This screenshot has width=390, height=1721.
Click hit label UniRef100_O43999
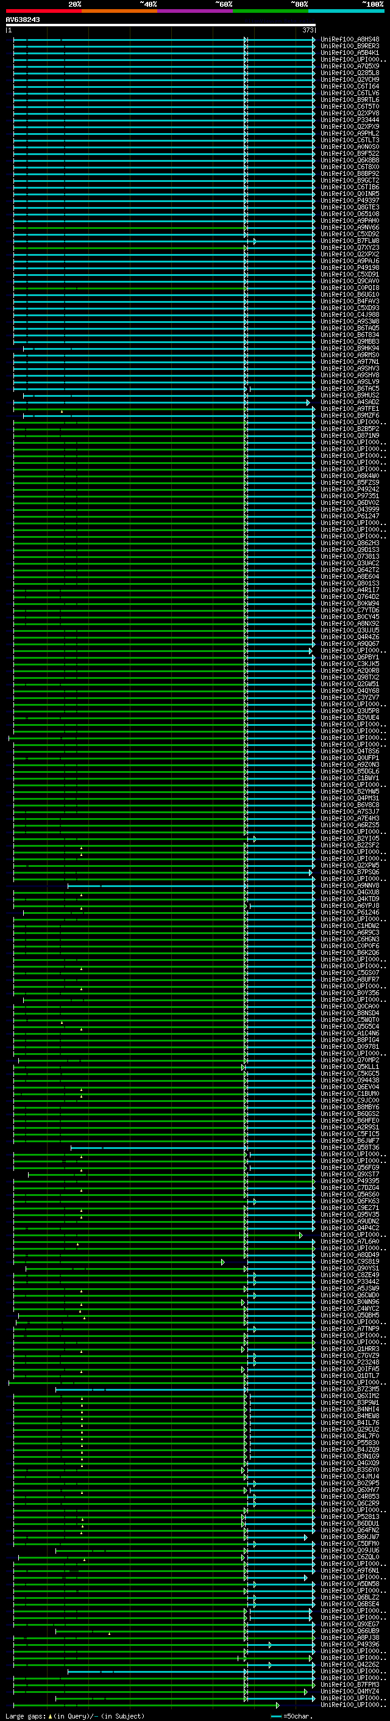point(350,509)
